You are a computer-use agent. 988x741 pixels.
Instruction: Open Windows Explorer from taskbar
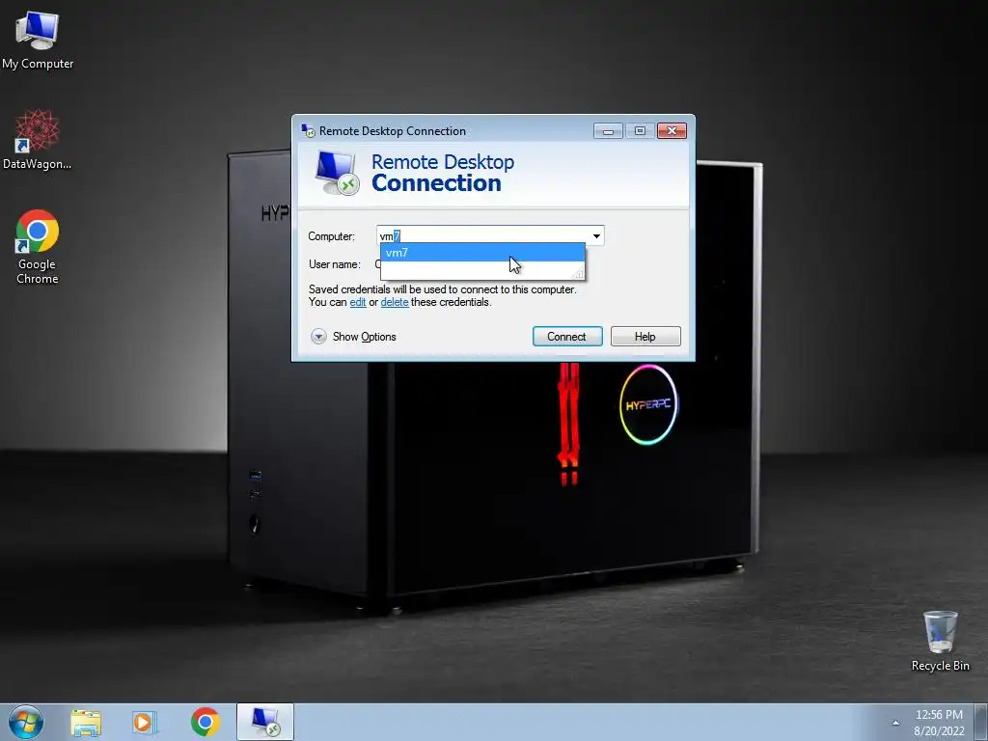(86, 723)
